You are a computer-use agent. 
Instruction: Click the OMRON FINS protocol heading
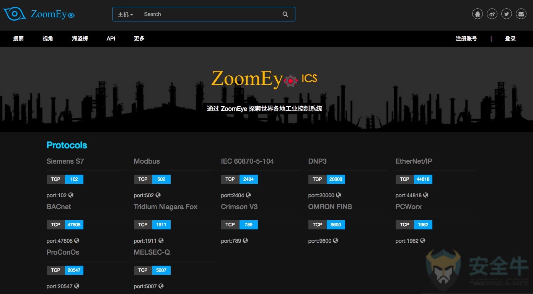click(330, 207)
